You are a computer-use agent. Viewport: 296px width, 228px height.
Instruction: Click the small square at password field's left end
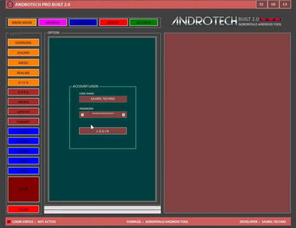(x=82, y=115)
